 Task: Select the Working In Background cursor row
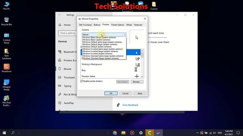[110, 64]
